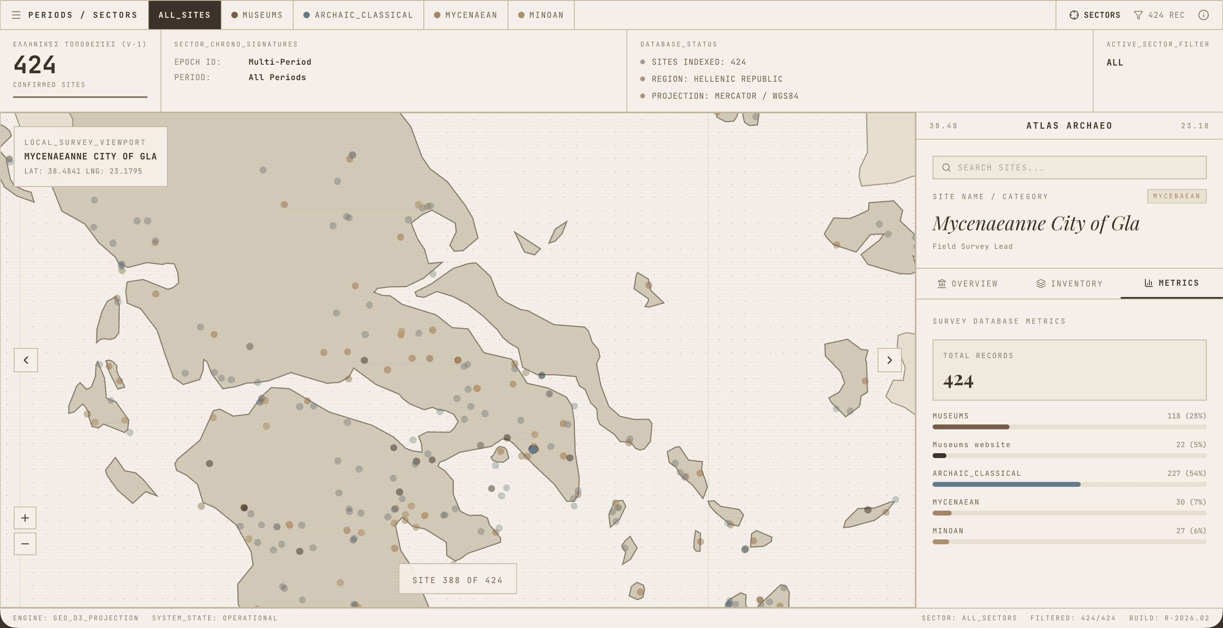This screenshot has width=1223, height=628.
Task: Toggle the Museums period filter
Action: (x=257, y=15)
